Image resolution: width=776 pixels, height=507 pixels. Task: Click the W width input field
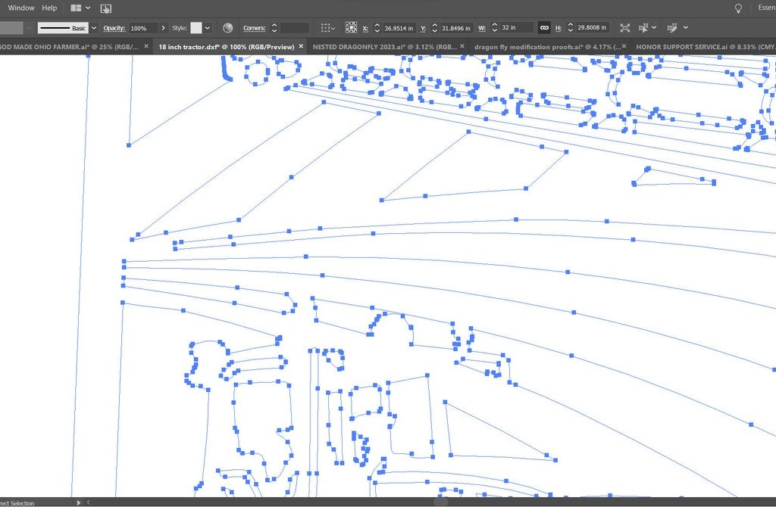coord(518,28)
